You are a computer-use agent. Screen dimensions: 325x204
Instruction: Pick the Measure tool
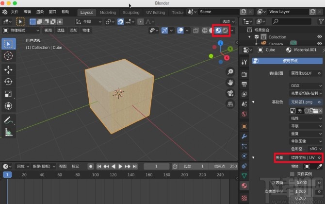click(x=8, y=132)
